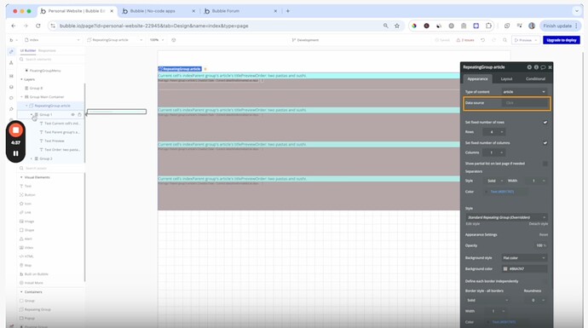This screenshot has width=588, height=328.
Task: Click the undo arrow in top toolbar
Action: tap(483, 40)
